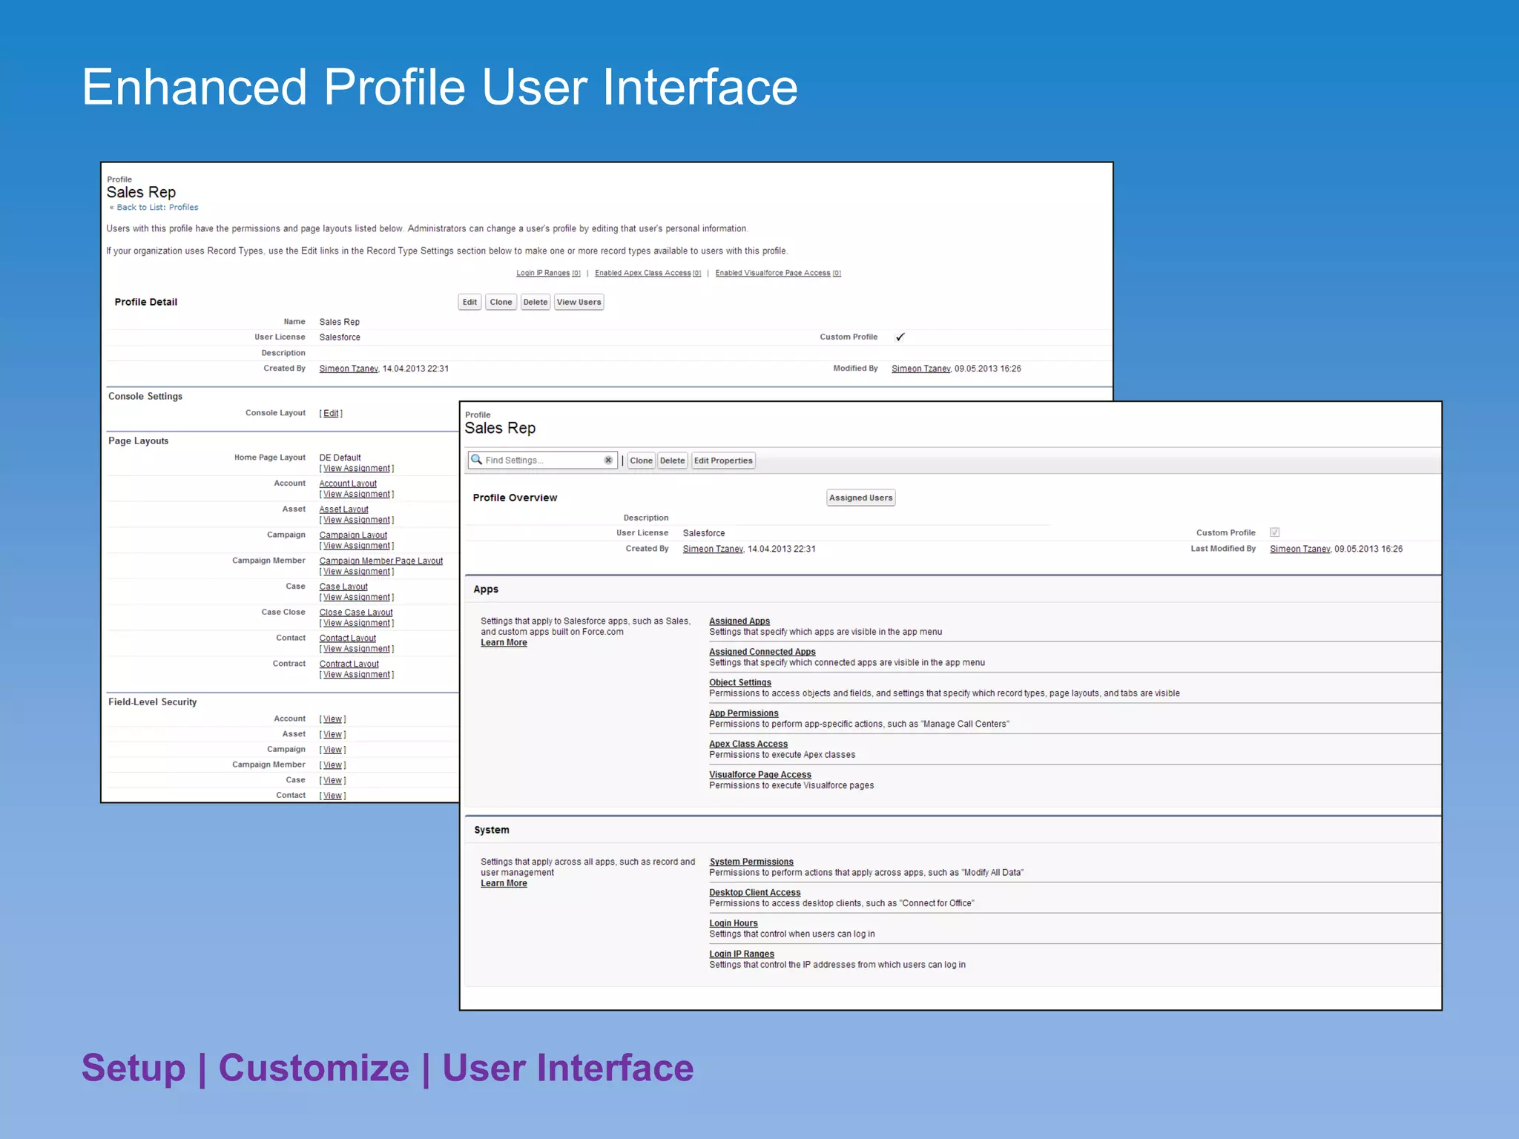
Task: View assignment for Campaign Member Page Layout
Action: 357,572
